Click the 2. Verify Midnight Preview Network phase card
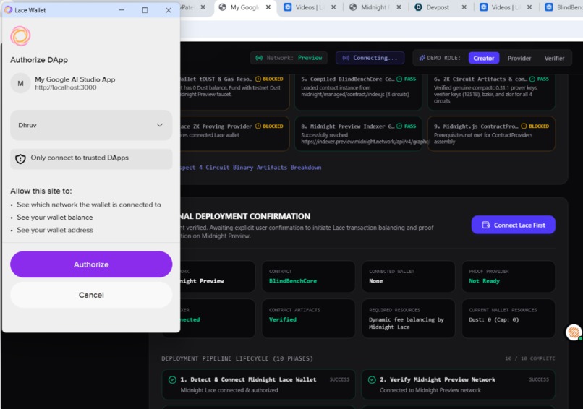Screen dimensions: 583x409 pos(458,384)
